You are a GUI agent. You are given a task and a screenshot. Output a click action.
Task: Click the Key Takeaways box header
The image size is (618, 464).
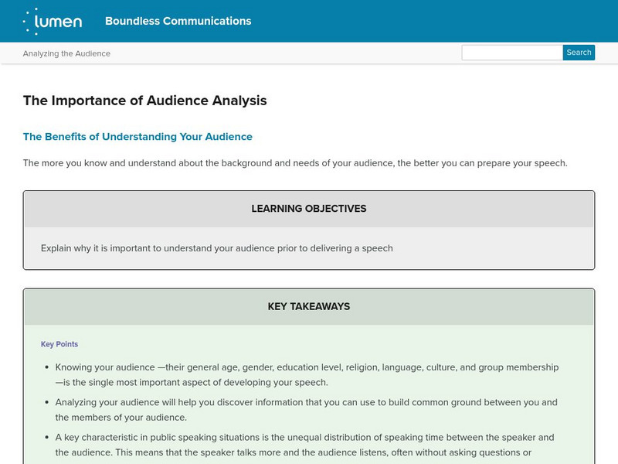coord(308,306)
